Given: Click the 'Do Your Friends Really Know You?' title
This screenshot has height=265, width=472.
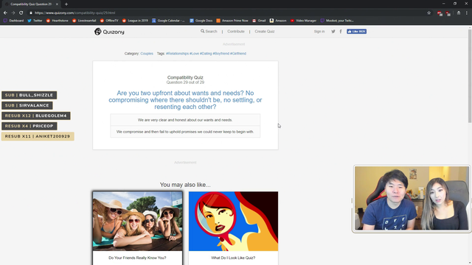Looking at the screenshot, I should tap(137, 258).
